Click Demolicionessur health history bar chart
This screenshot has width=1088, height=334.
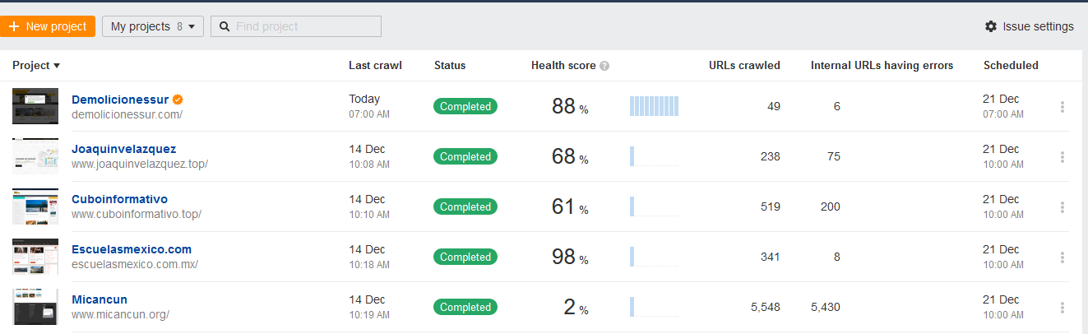654,106
